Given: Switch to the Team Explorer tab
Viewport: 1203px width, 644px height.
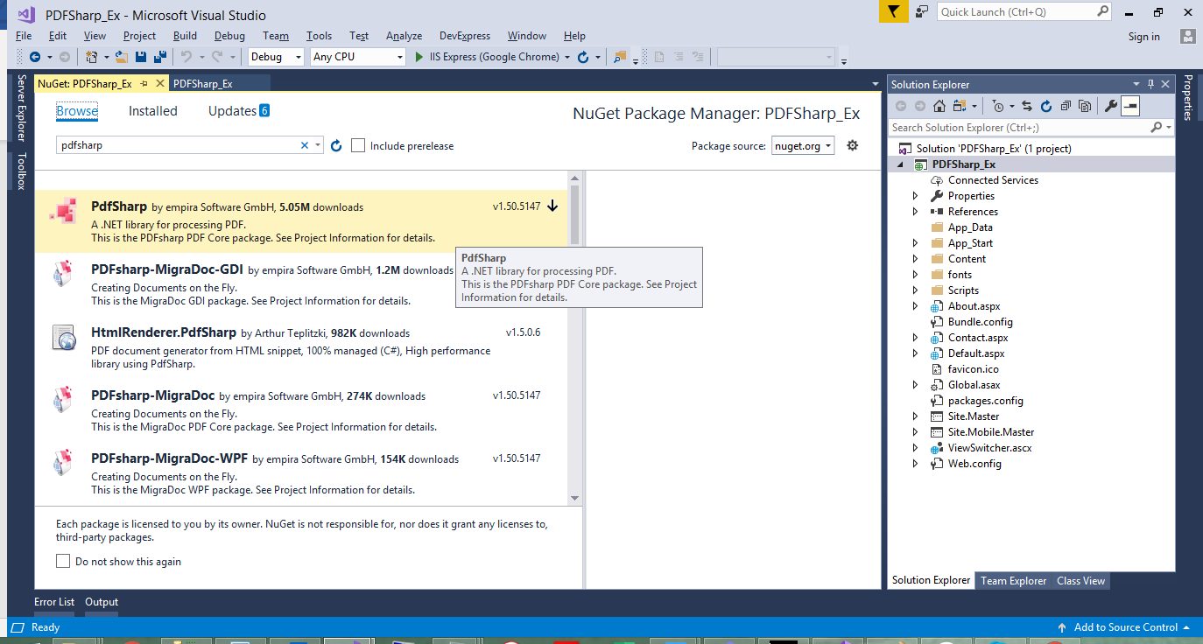Looking at the screenshot, I should coord(1013,581).
